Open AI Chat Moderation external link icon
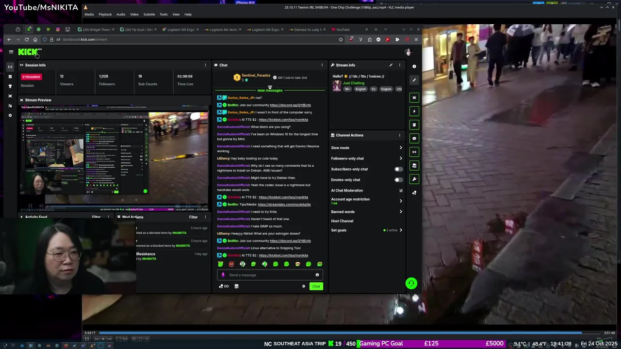The height and width of the screenshot is (349, 621). (401, 190)
